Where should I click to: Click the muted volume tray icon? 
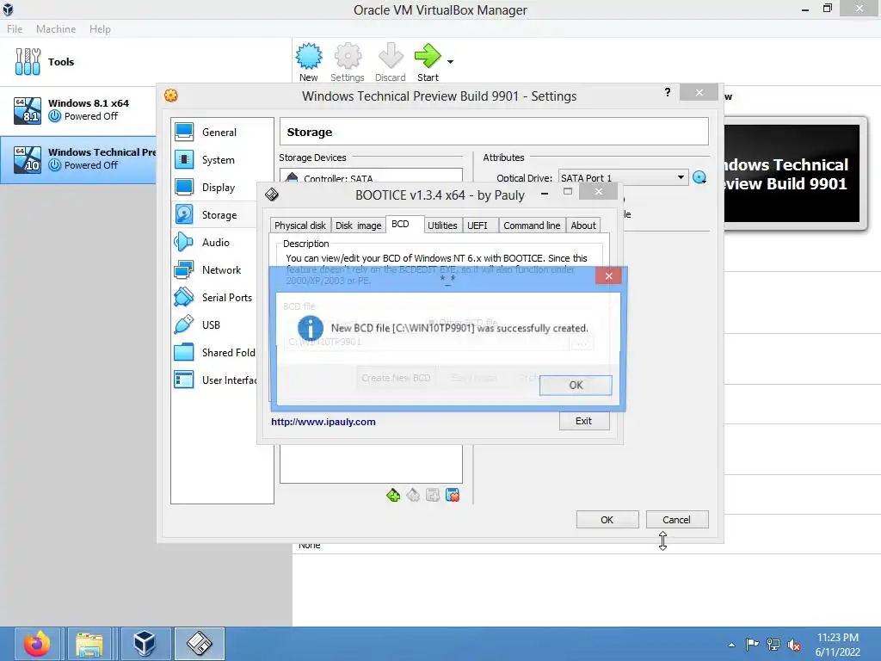click(794, 645)
